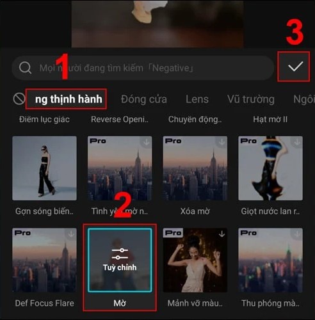Switch to the Đóng cửa tab
The height and width of the screenshot is (320, 315).
(x=144, y=99)
